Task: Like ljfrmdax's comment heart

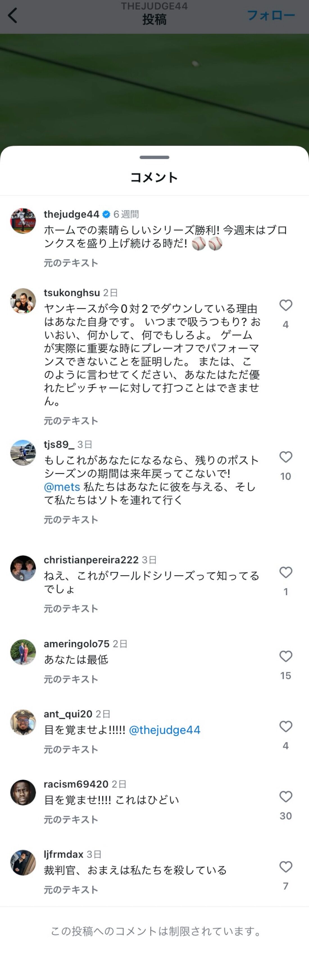Action: [286, 867]
